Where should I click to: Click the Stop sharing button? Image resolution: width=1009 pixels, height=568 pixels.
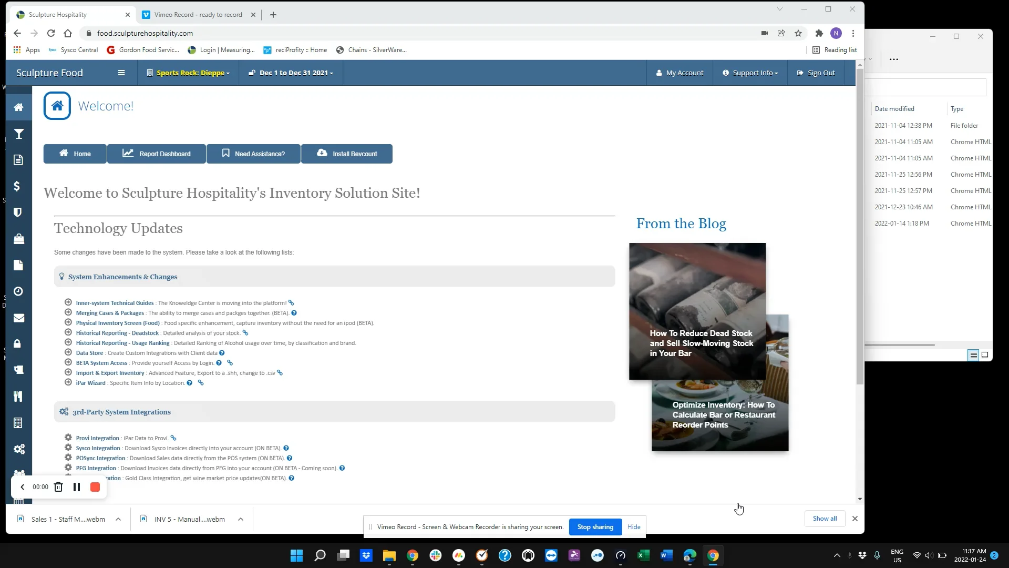(x=595, y=527)
